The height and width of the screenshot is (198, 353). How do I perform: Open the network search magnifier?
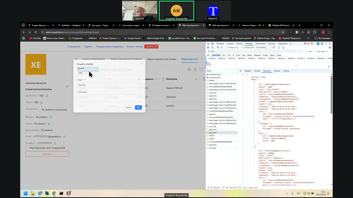tap(221, 48)
